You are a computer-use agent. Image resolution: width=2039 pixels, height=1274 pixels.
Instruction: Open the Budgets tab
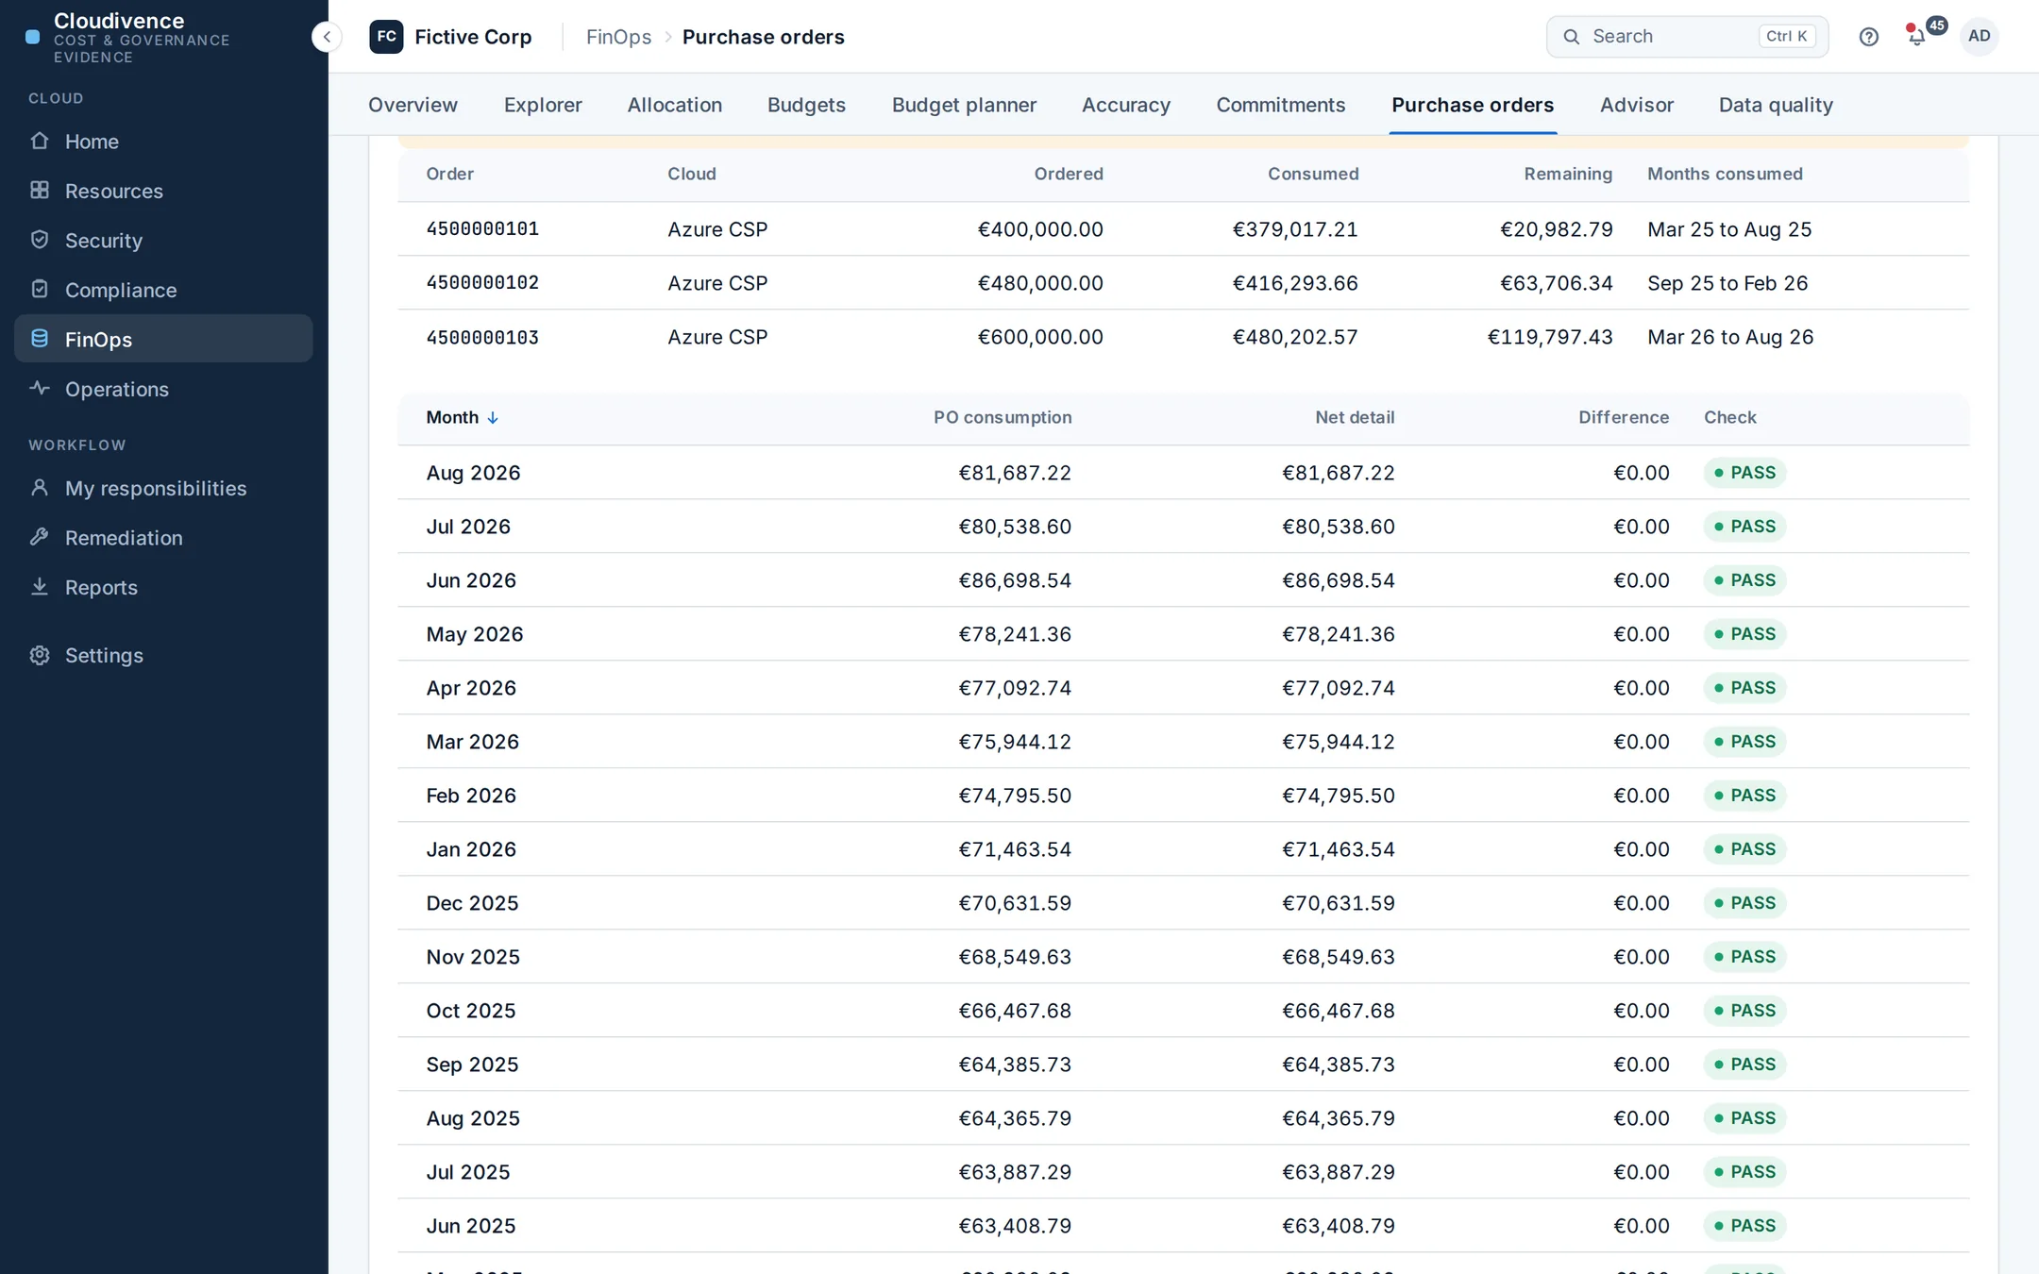pos(806,105)
